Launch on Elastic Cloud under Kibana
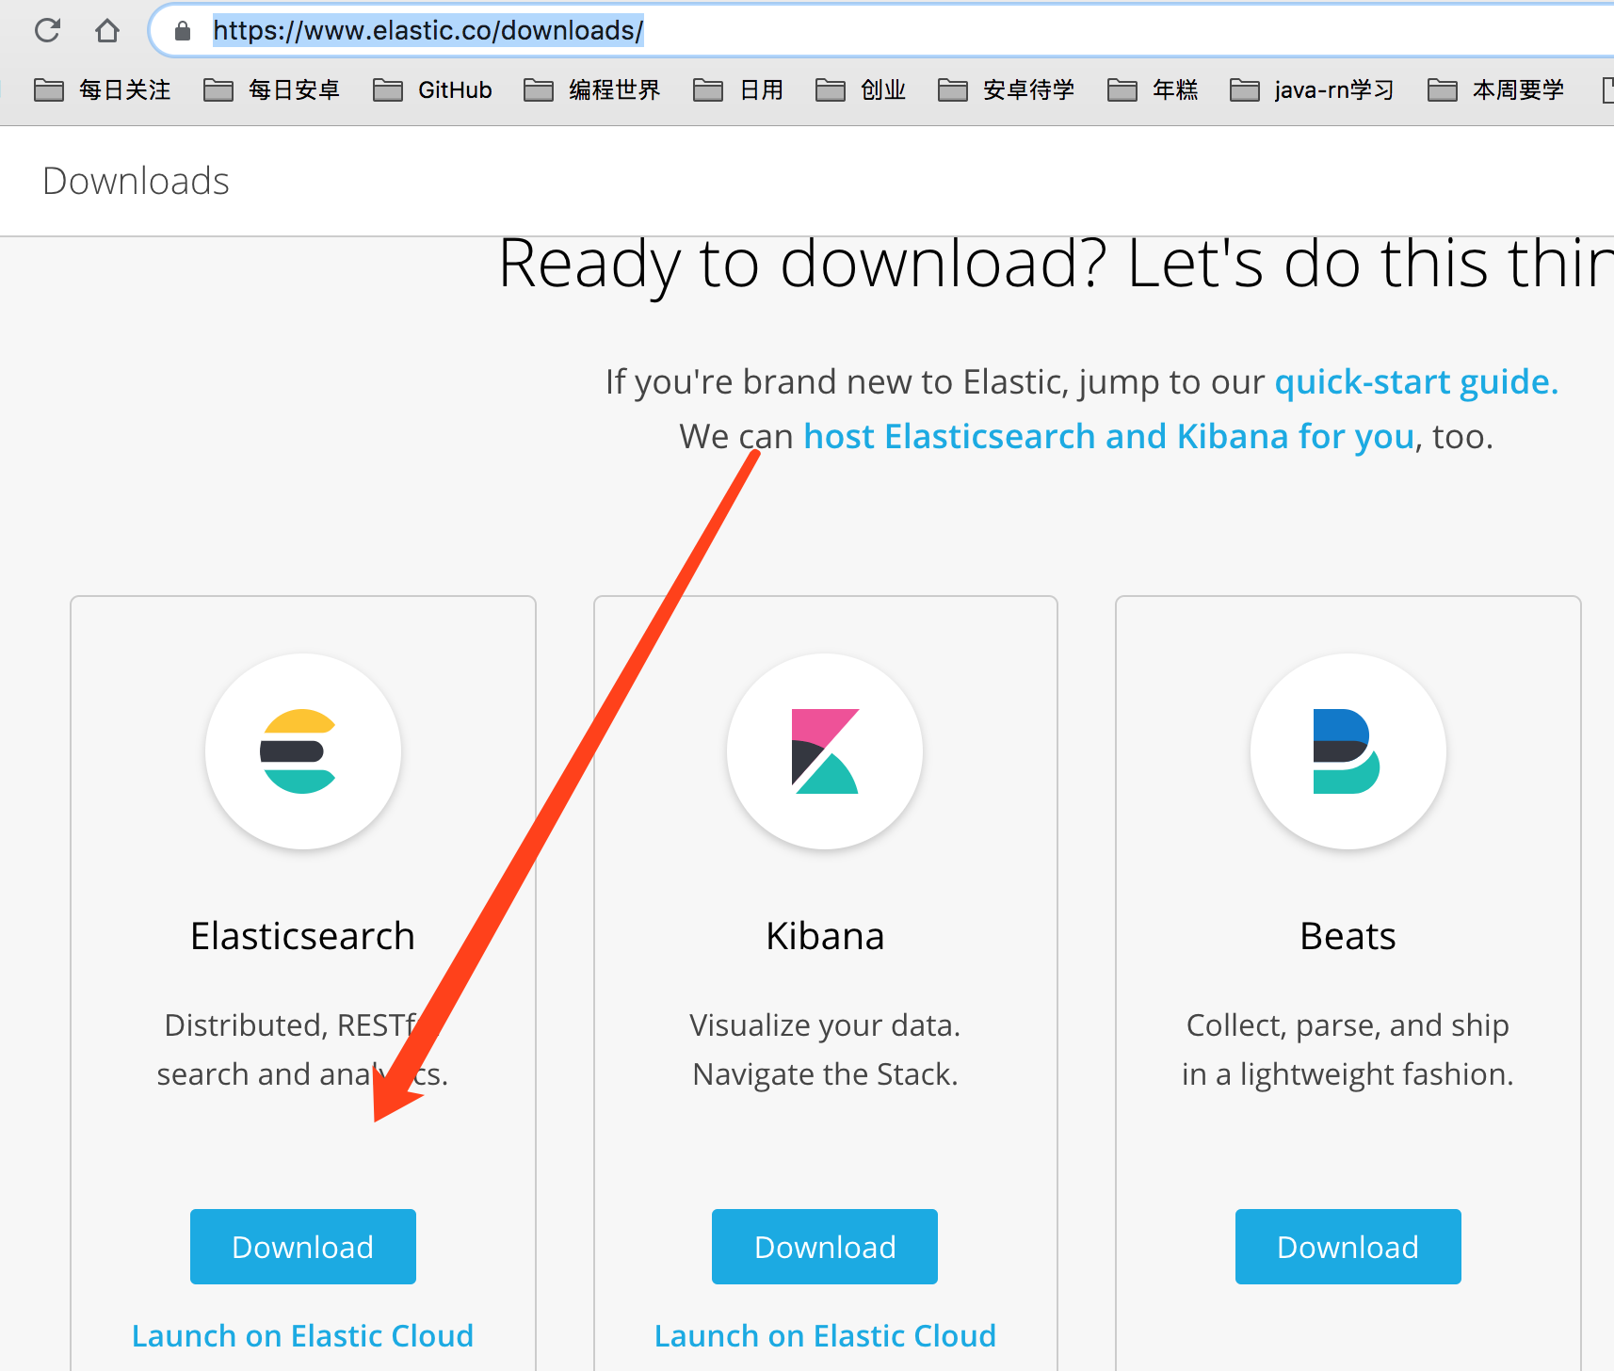 tap(825, 1335)
